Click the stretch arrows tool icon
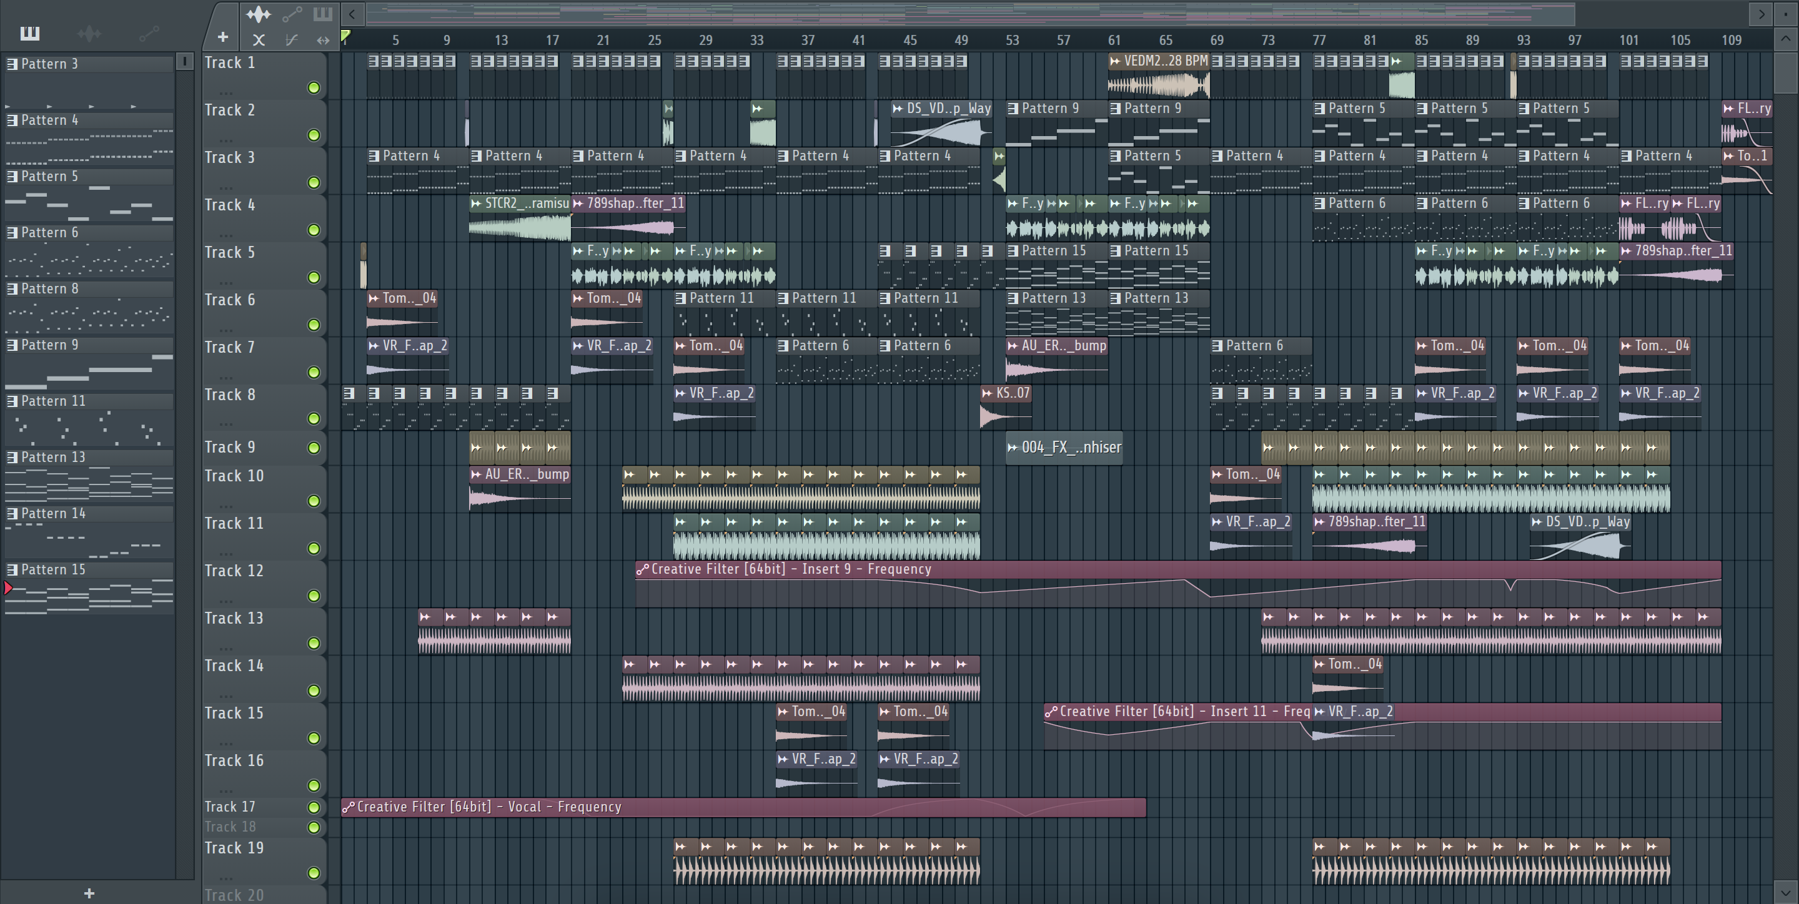Viewport: 1799px width, 904px height. 323,40
